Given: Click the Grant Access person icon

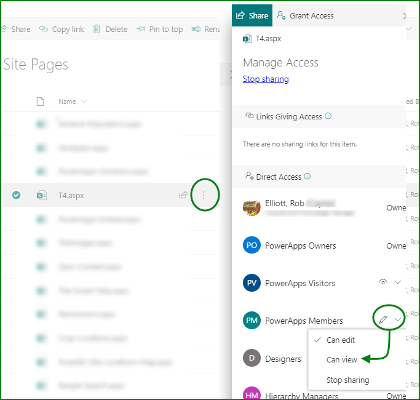Looking at the screenshot, I should [281, 15].
